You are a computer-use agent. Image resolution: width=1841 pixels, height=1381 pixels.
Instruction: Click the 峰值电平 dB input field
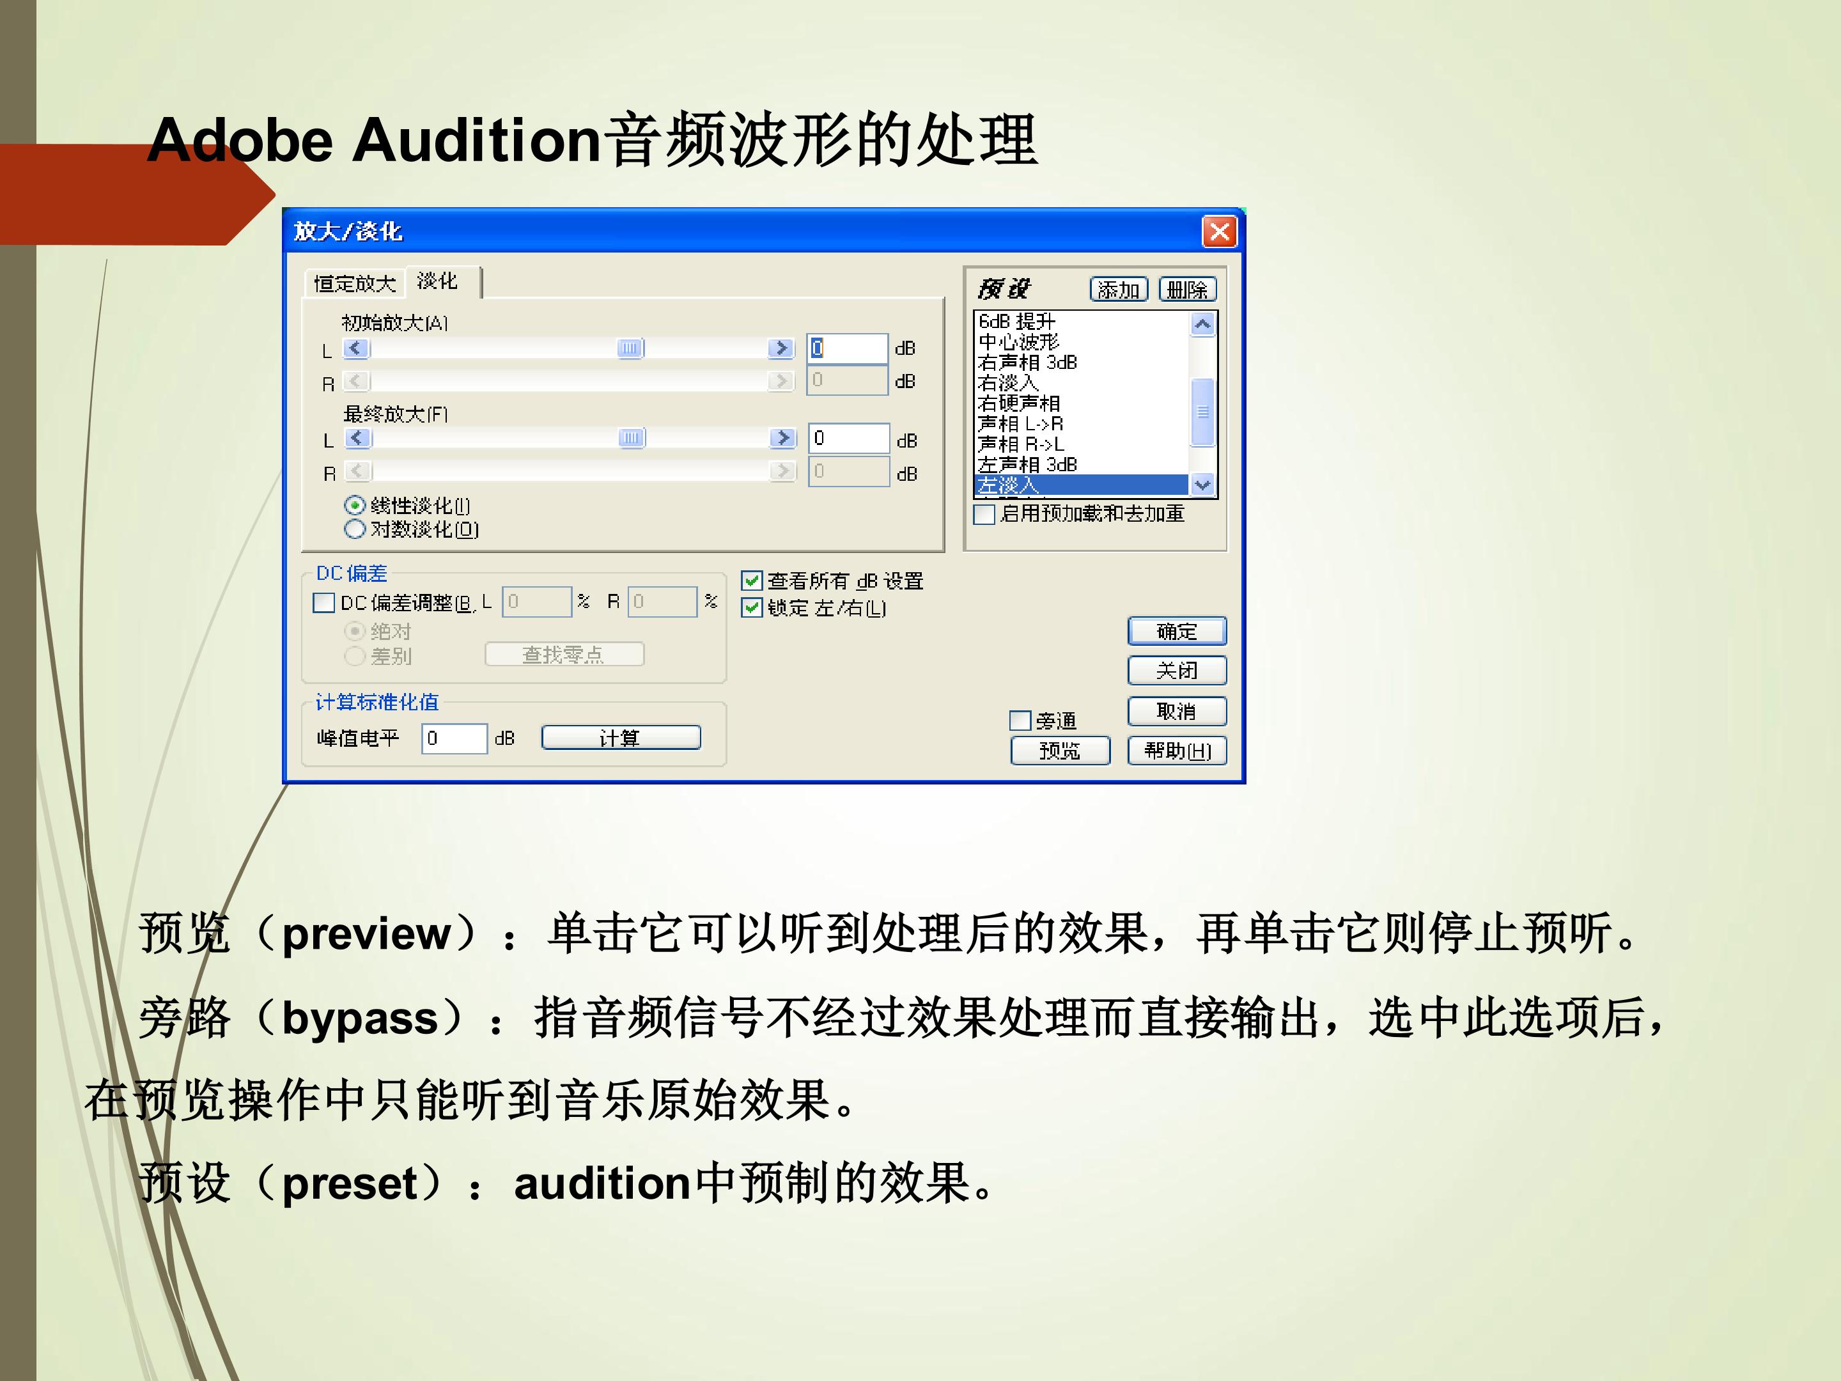pos(454,738)
